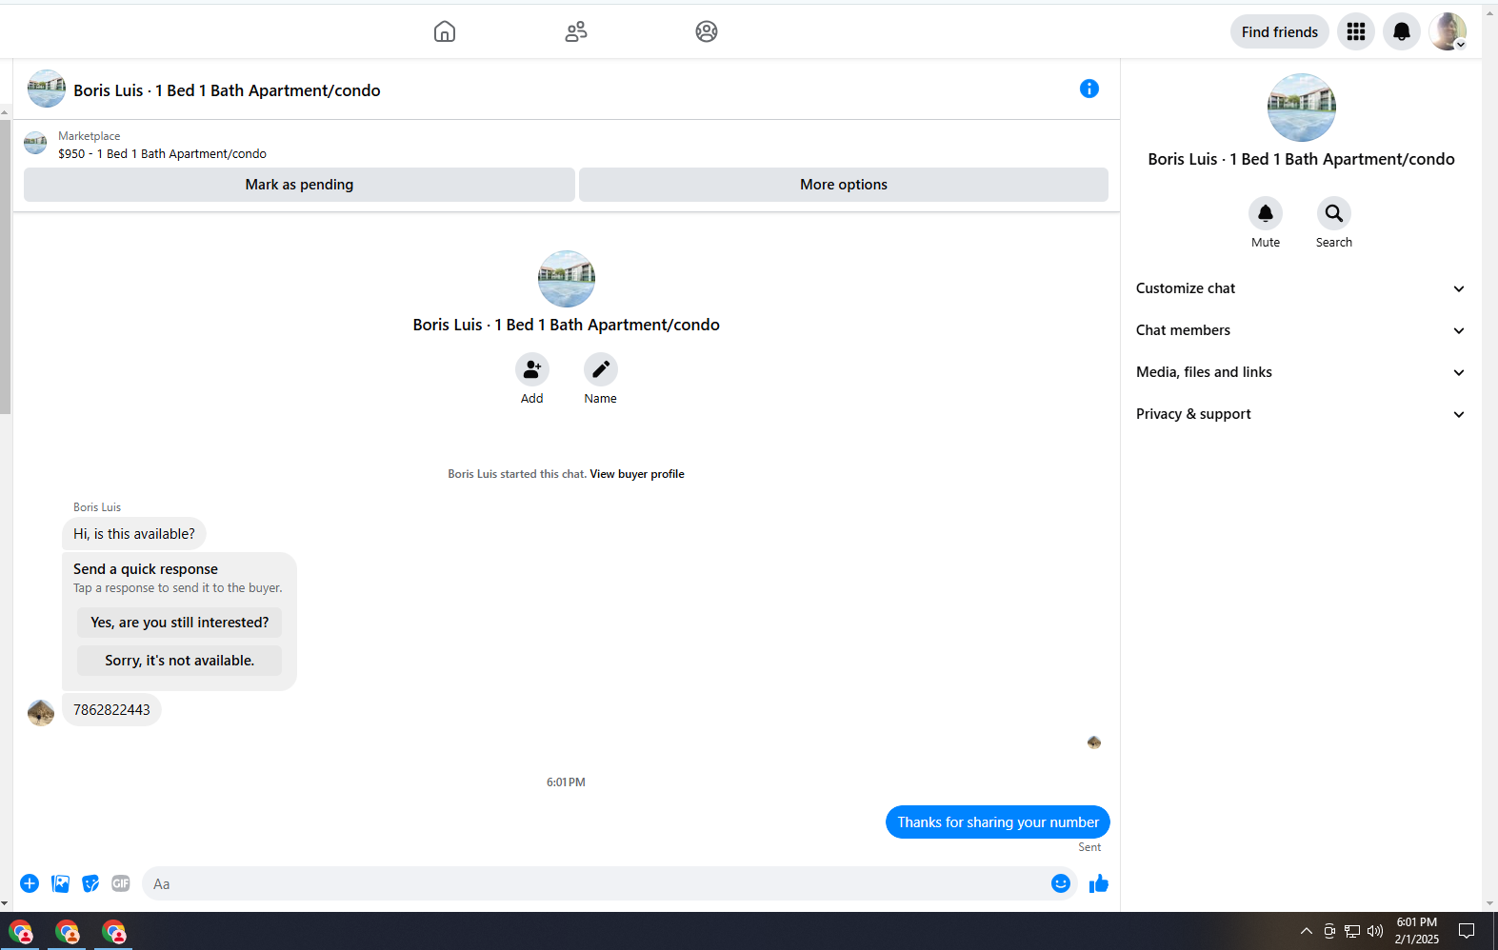Click the sender avatar beside 7862822443
Viewport: 1498px width, 950px height.
[x=41, y=712]
